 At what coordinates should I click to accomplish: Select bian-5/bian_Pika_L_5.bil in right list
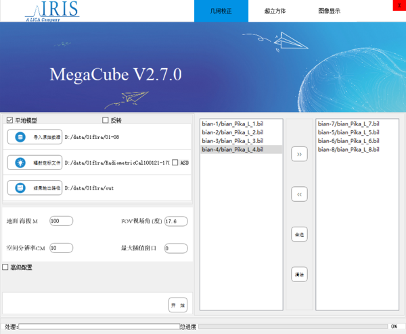[357, 132]
